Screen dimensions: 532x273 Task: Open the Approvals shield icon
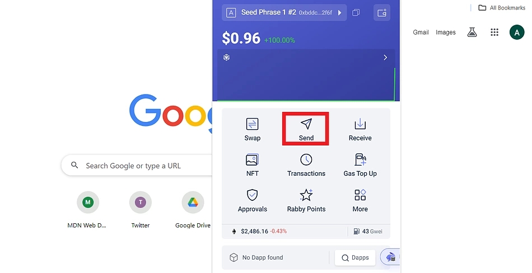coord(252,195)
